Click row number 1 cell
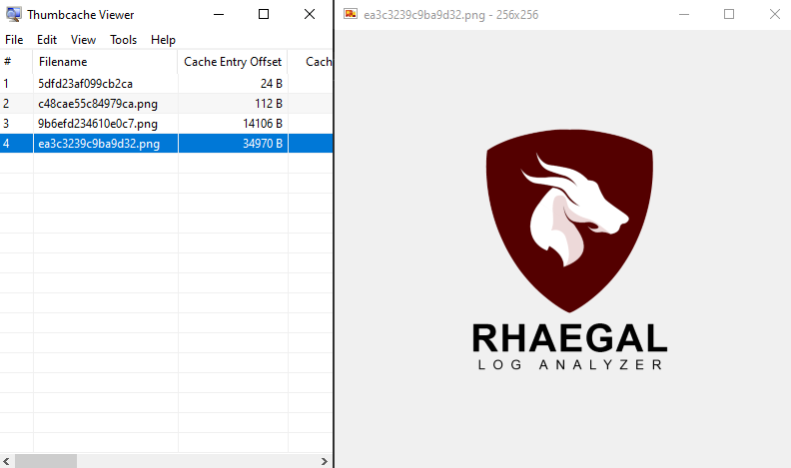The image size is (791, 468). point(17,84)
